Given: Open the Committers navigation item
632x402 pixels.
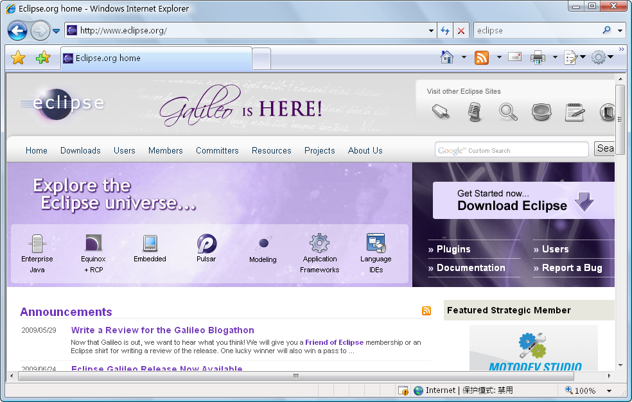Looking at the screenshot, I should (217, 150).
